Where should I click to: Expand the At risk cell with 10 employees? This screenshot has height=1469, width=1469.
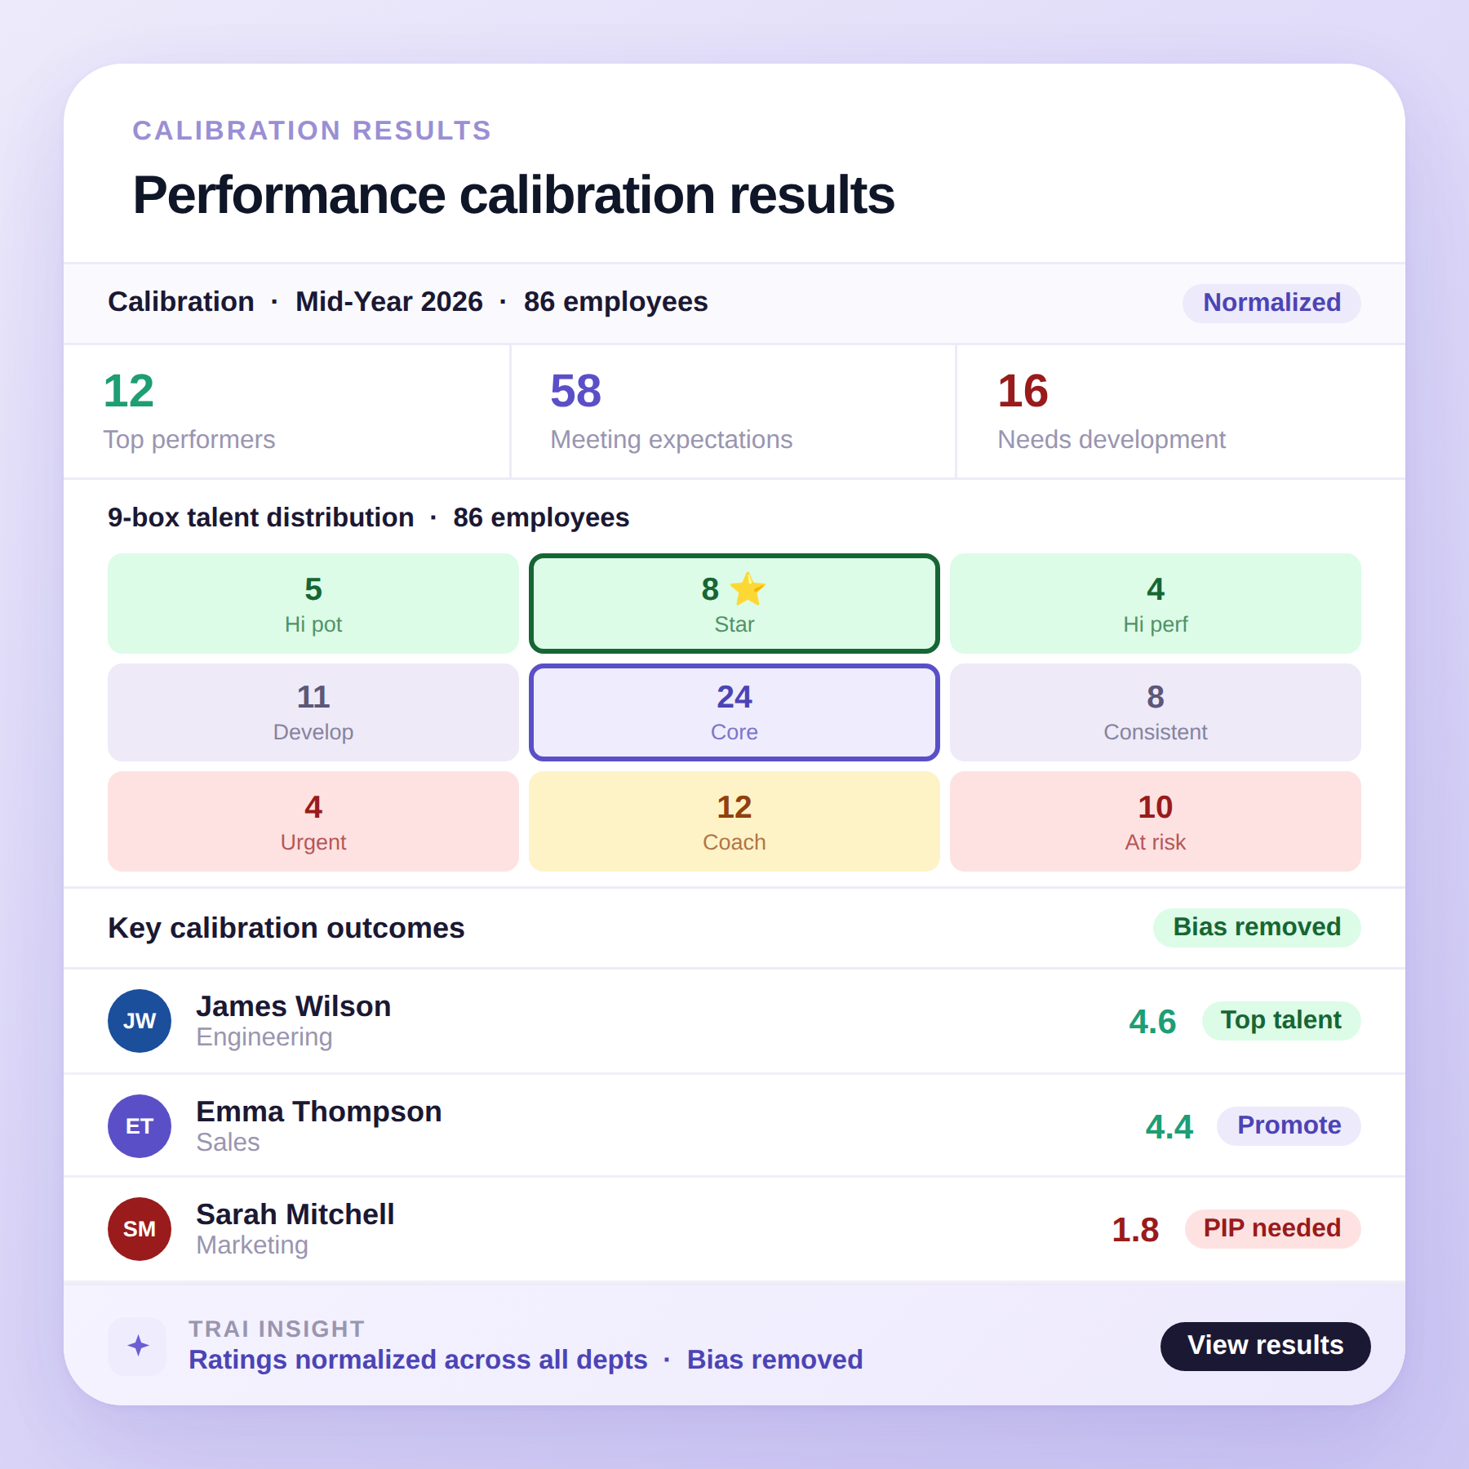point(1154,821)
